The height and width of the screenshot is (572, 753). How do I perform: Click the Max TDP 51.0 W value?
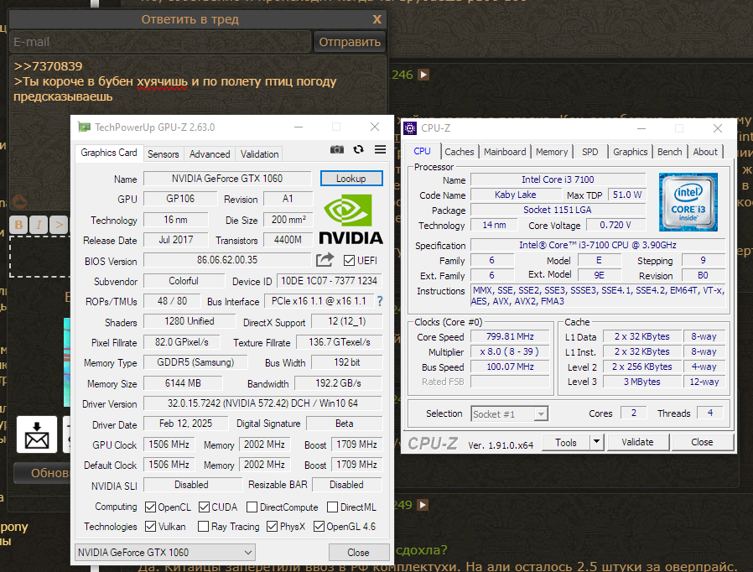point(626,195)
